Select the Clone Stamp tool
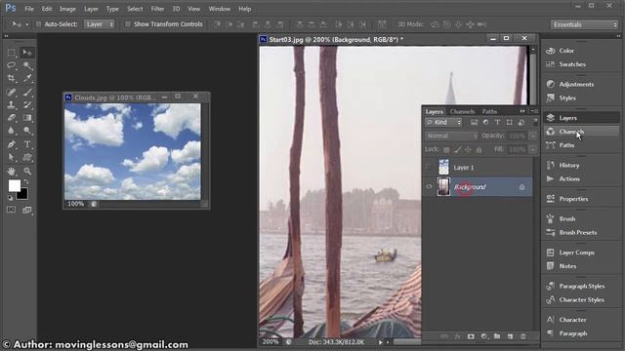This screenshot has height=351, width=625. tap(11, 105)
